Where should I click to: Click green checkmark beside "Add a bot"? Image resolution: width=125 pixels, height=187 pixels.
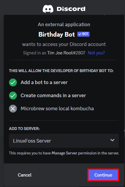[13, 82]
